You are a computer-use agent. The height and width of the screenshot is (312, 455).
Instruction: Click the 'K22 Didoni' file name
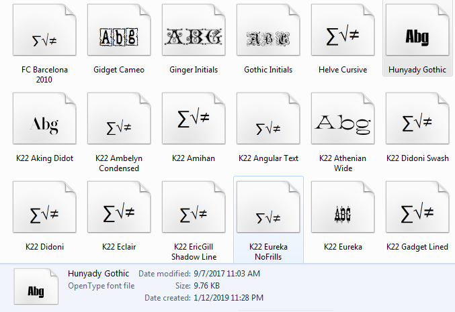44,247
